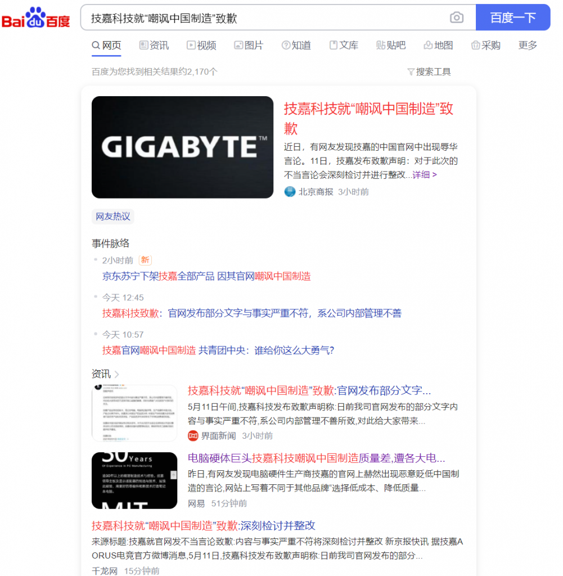
Task: Click the 网友热议 tag
Action: [112, 217]
